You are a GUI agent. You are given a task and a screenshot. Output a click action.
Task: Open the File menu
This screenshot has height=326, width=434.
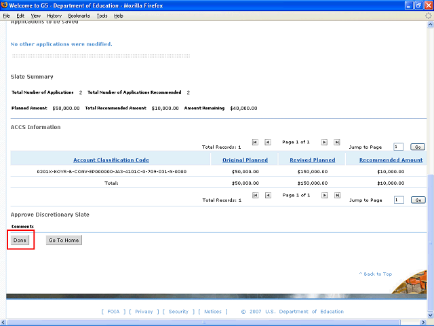pyautogui.click(x=7, y=15)
